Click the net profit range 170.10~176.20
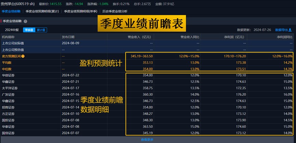The height and width of the screenshot is (143, 296). click(x=235, y=56)
